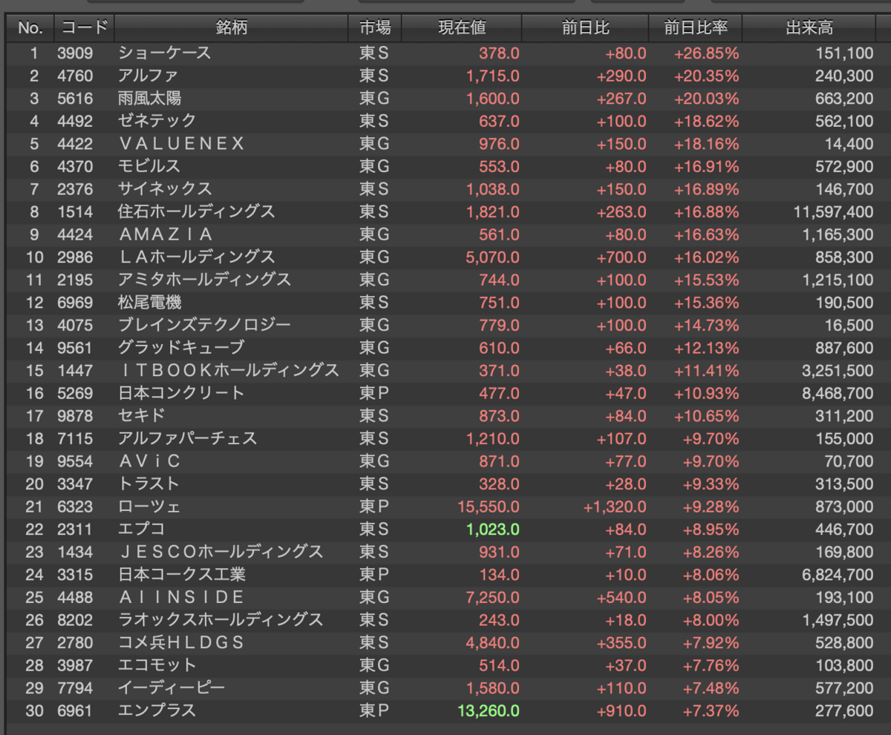The width and height of the screenshot is (891, 735).
Task: Click change rate +26.85%
Action: [x=706, y=53]
